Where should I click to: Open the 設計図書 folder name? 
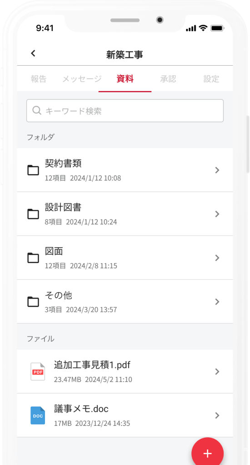pyautogui.click(x=63, y=207)
